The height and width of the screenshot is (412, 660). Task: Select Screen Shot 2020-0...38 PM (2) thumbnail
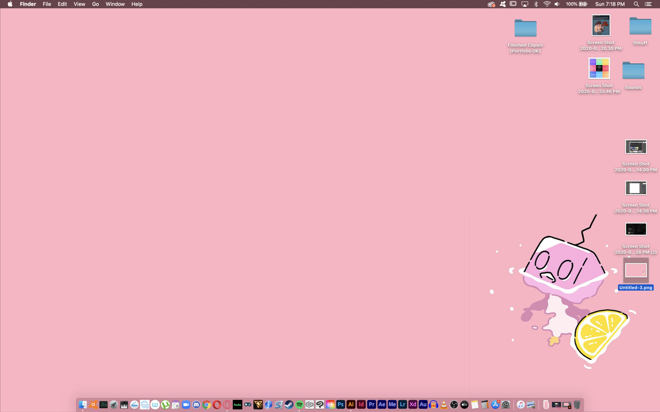(x=636, y=229)
